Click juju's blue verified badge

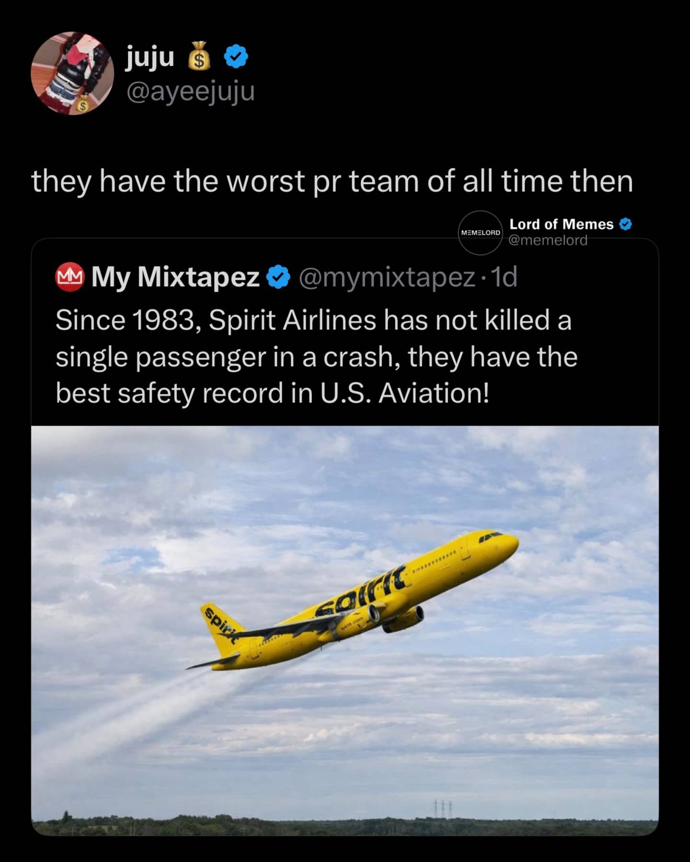pyautogui.click(x=236, y=57)
